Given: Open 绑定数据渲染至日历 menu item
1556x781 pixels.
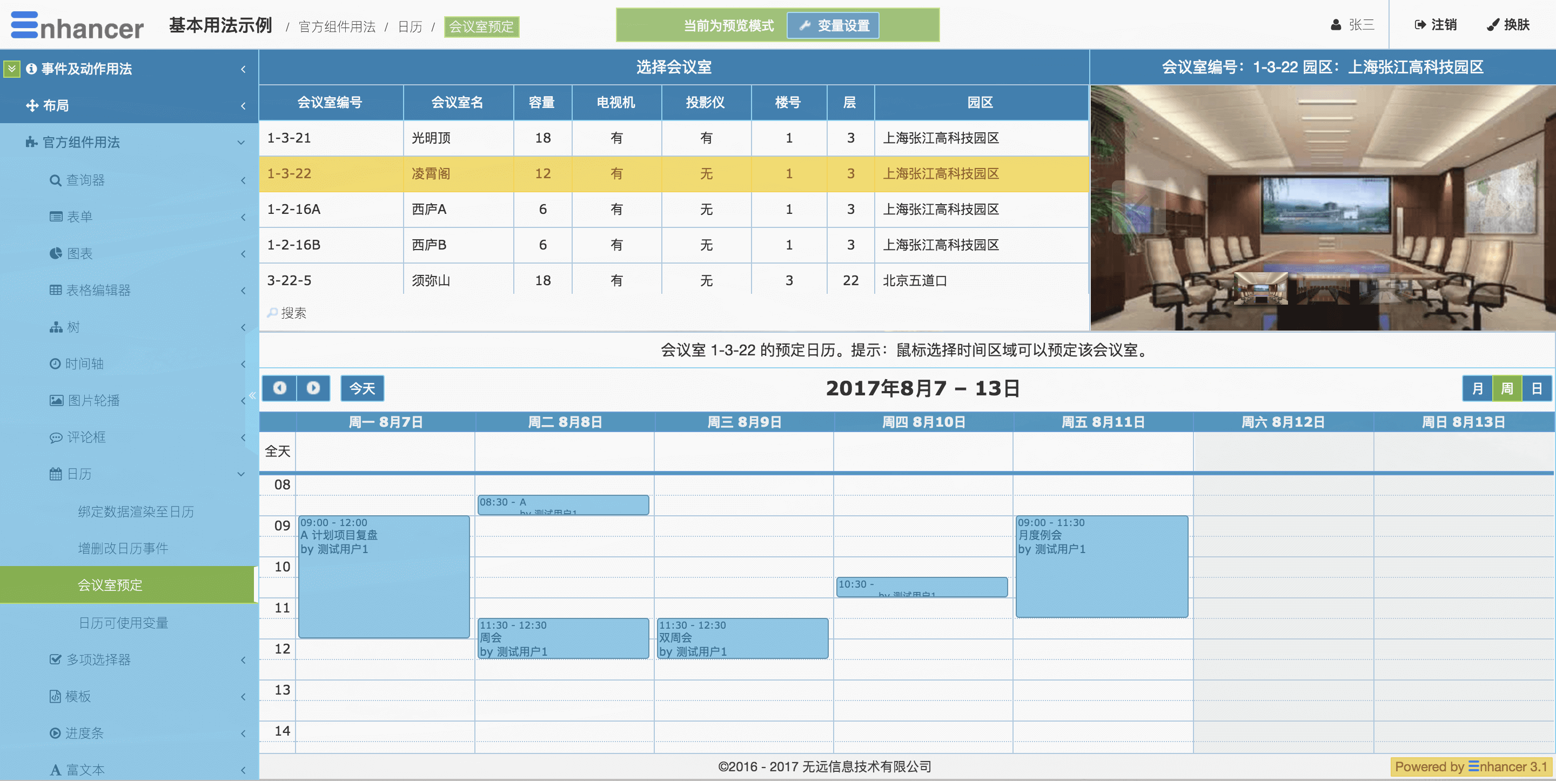Looking at the screenshot, I should pos(135,511).
